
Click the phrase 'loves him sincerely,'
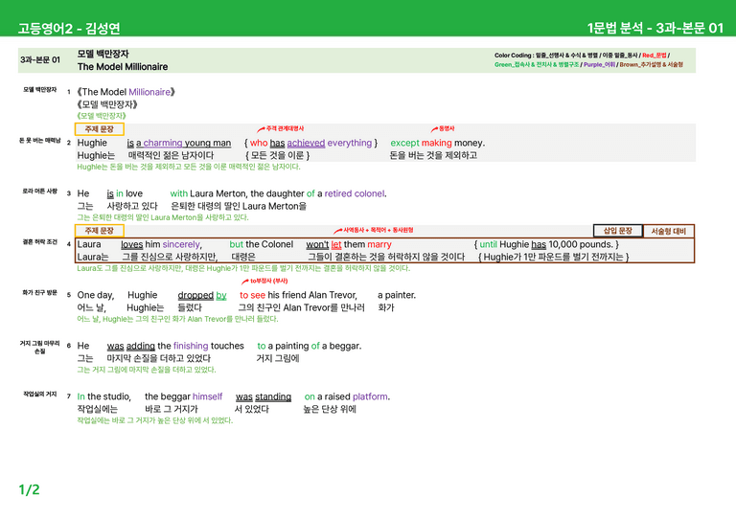point(161,244)
